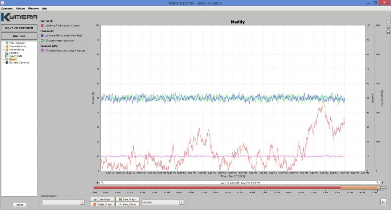Click the screenshot icon at bottom right
Viewport: 391px width, 210px height.
(383, 202)
